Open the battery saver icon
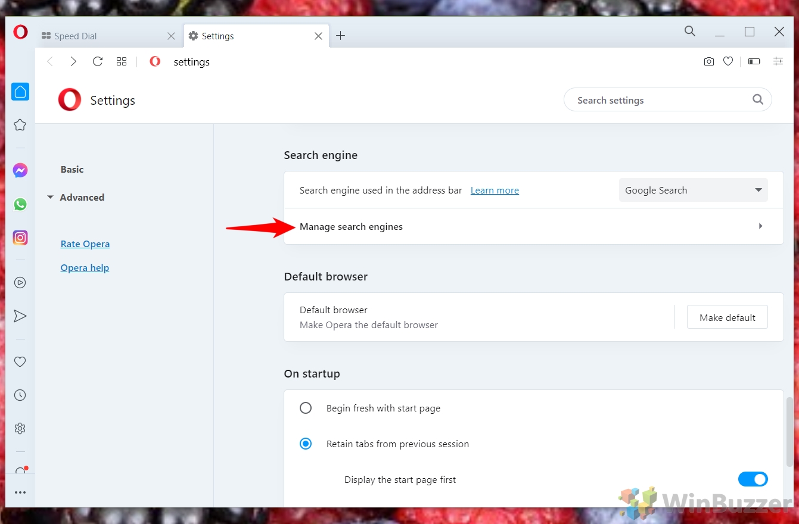 click(x=754, y=61)
